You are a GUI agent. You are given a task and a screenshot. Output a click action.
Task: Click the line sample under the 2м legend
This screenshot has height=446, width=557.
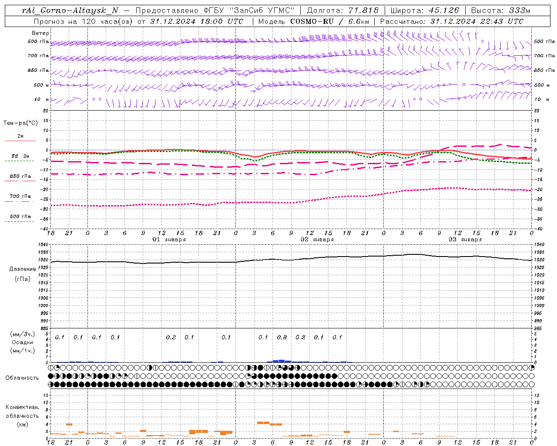pyautogui.click(x=20, y=141)
